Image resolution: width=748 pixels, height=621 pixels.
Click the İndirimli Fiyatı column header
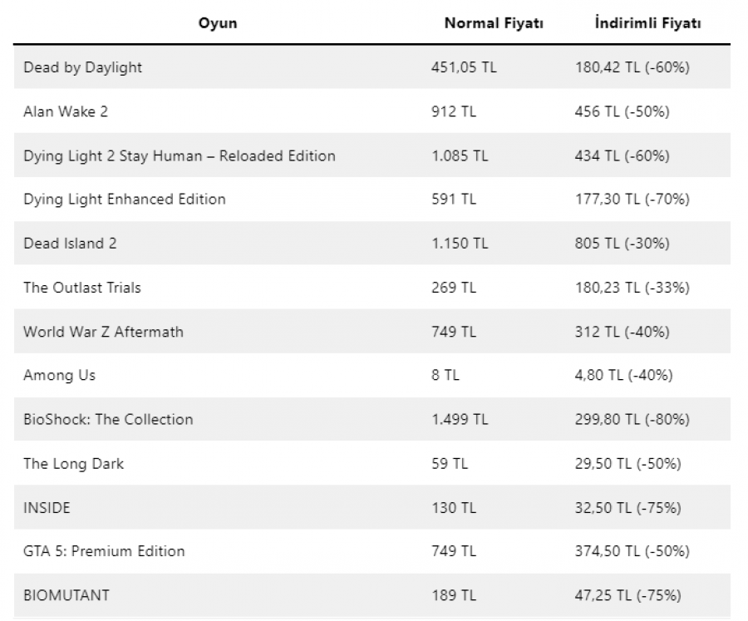click(647, 23)
